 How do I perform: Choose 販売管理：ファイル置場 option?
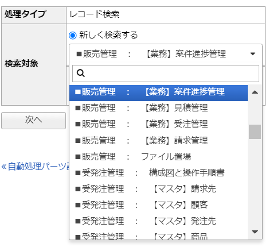158,157
